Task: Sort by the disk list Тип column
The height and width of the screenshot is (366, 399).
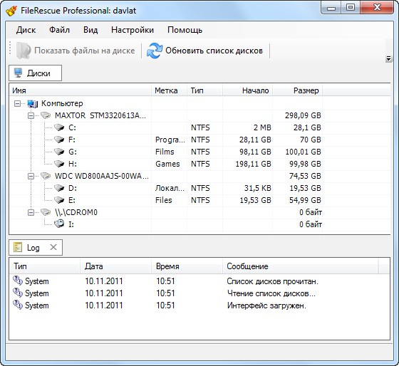Action: tap(205, 90)
